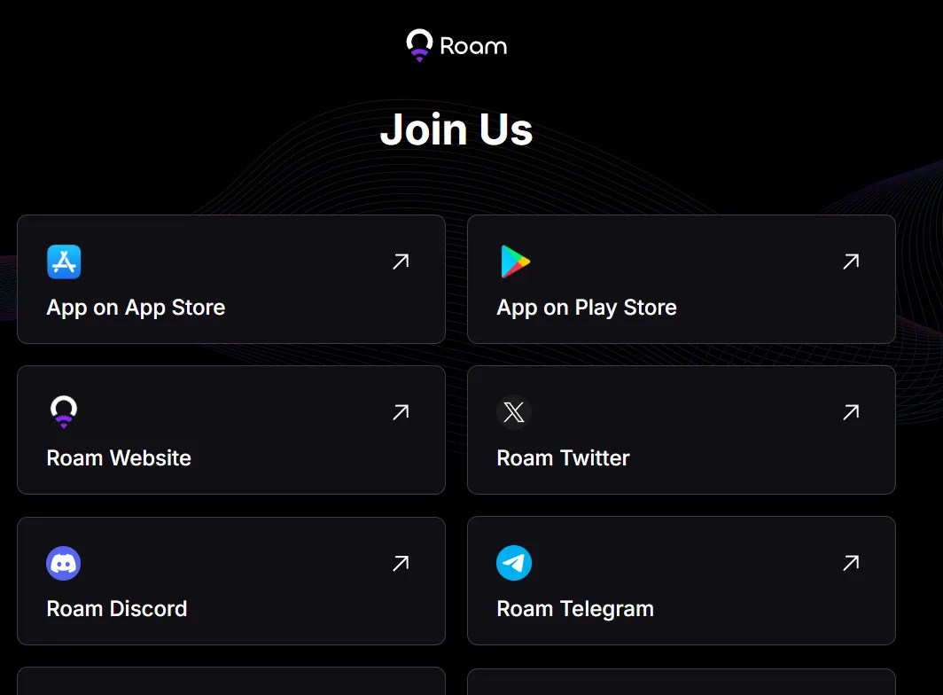Image resolution: width=943 pixels, height=695 pixels.
Task: Click arrow icon on Roam Discord card
Action: (x=401, y=563)
